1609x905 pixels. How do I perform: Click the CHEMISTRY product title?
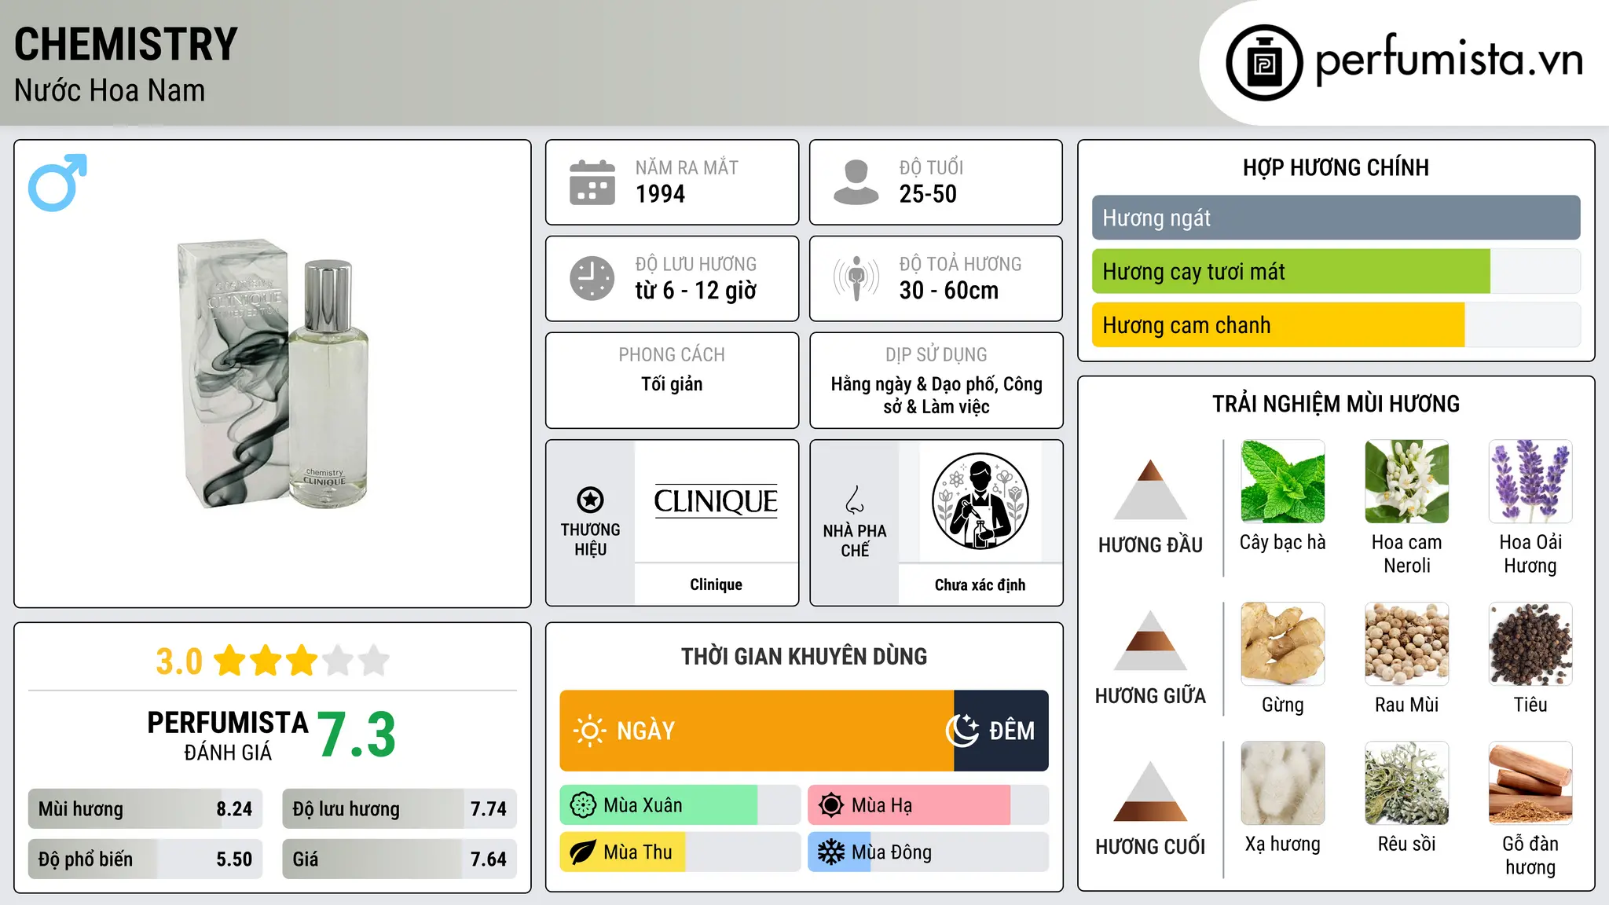tap(126, 44)
